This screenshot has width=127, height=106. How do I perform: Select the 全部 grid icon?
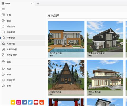pyautogui.click(x=3, y=15)
